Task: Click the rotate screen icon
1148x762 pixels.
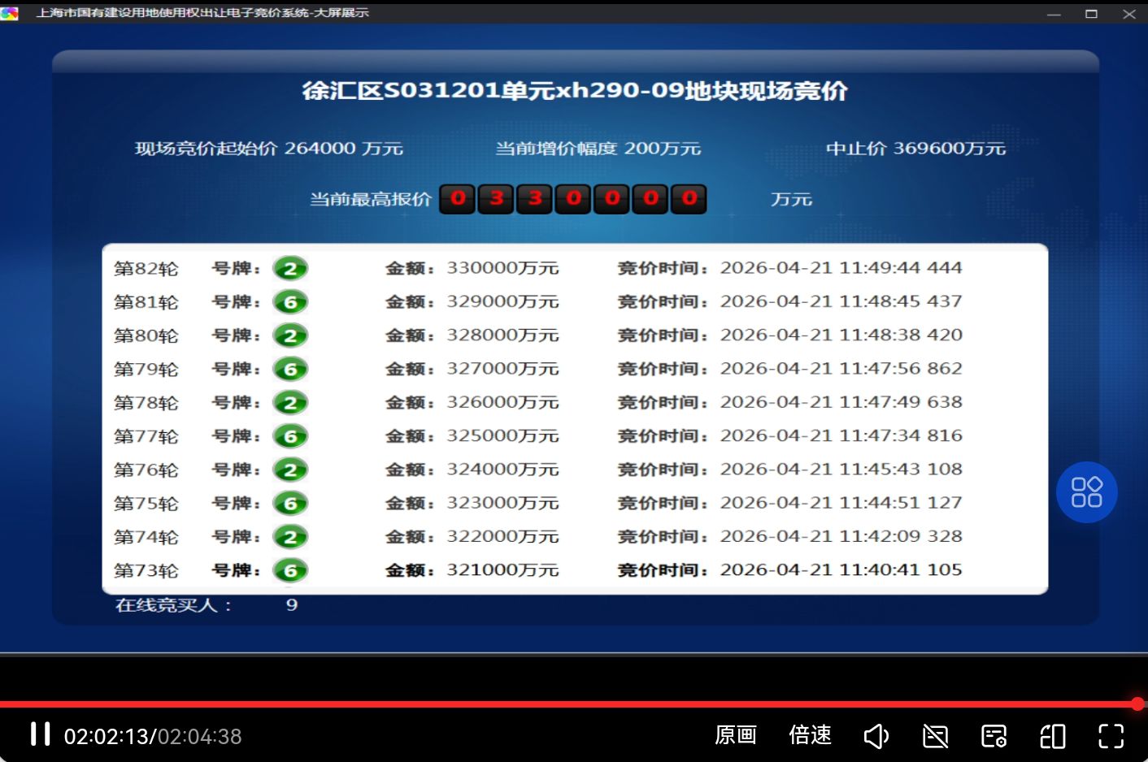Action: (1052, 737)
